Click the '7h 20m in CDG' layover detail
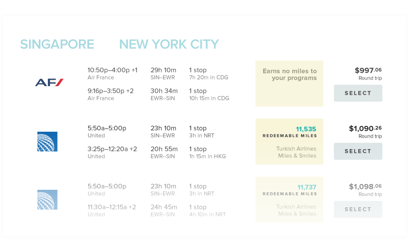This screenshot has width=409, height=244. tap(209, 77)
